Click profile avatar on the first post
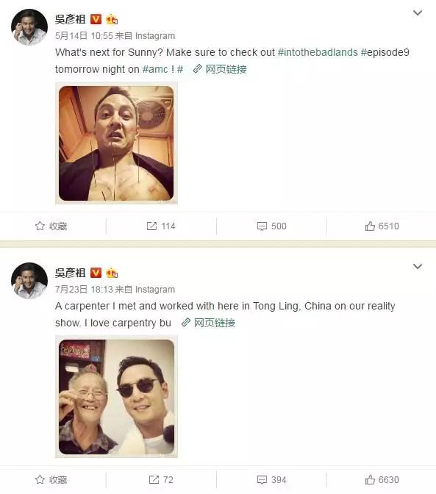The height and width of the screenshot is (494, 436). (x=29, y=27)
